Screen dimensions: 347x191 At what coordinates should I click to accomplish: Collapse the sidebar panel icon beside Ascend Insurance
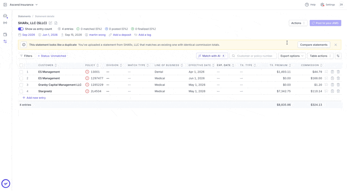5,5
